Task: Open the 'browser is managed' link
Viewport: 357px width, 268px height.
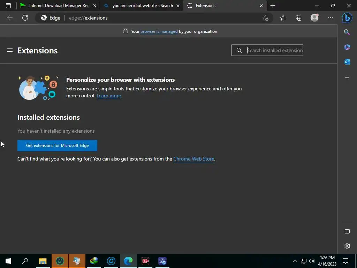Action: pos(159,31)
